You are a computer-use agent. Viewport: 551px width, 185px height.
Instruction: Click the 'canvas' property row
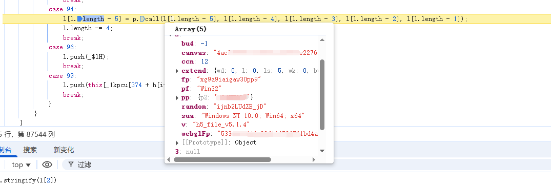(x=250, y=53)
